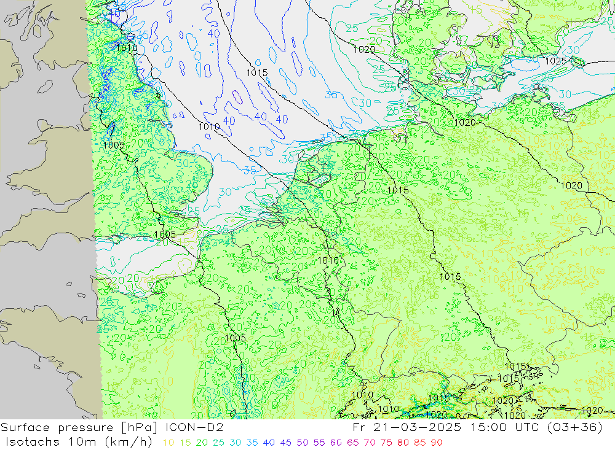This screenshot has height=450, width=615.
Task: Select legend value 90 at the scale end
Action: pyautogui.click(x=437, y=443)
